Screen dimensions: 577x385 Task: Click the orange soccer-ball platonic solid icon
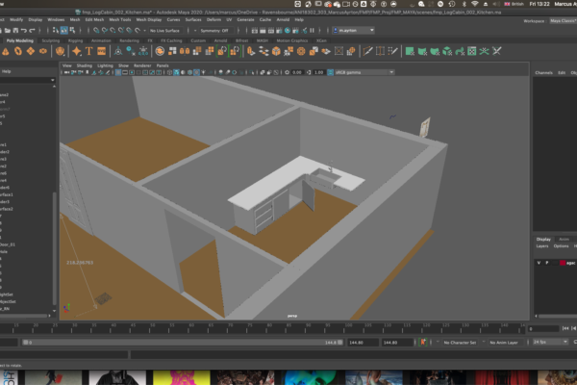coord(60,51)
